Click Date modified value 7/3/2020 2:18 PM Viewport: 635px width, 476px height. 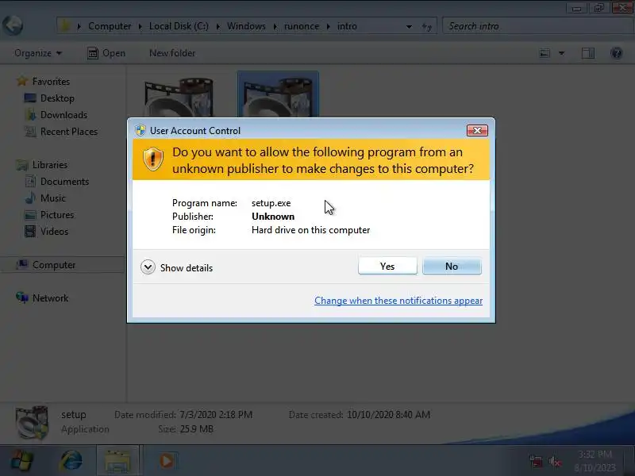coord(216,414)
